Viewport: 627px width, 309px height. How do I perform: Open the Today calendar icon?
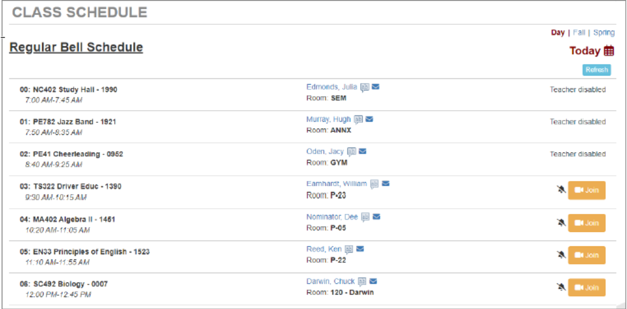609,51
